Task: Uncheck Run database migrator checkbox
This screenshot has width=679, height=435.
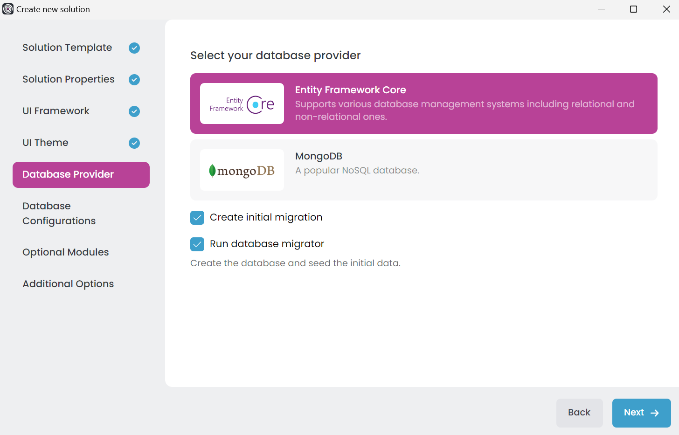Action: tap(197, 244)
